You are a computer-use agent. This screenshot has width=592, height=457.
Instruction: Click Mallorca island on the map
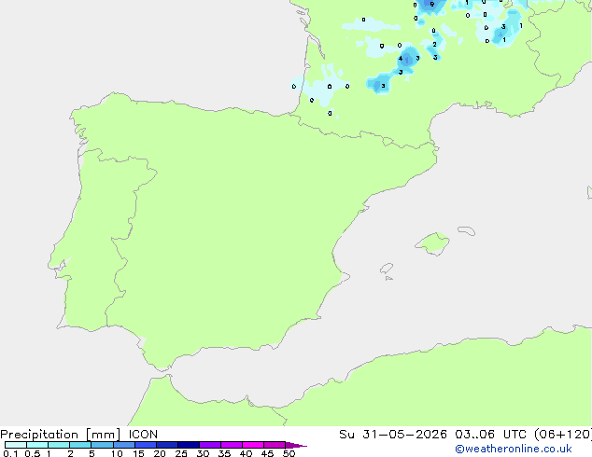point(433,243)
